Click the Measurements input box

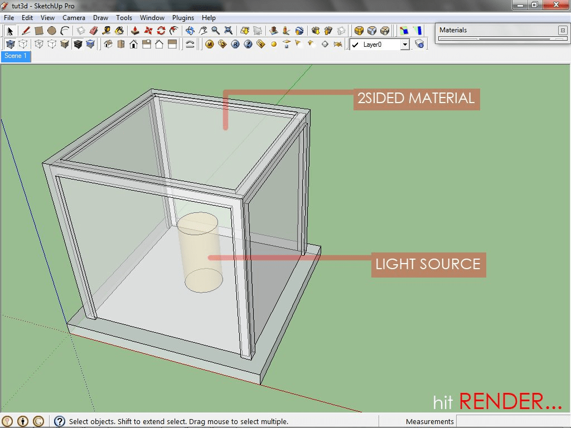(x=513, y=421)
